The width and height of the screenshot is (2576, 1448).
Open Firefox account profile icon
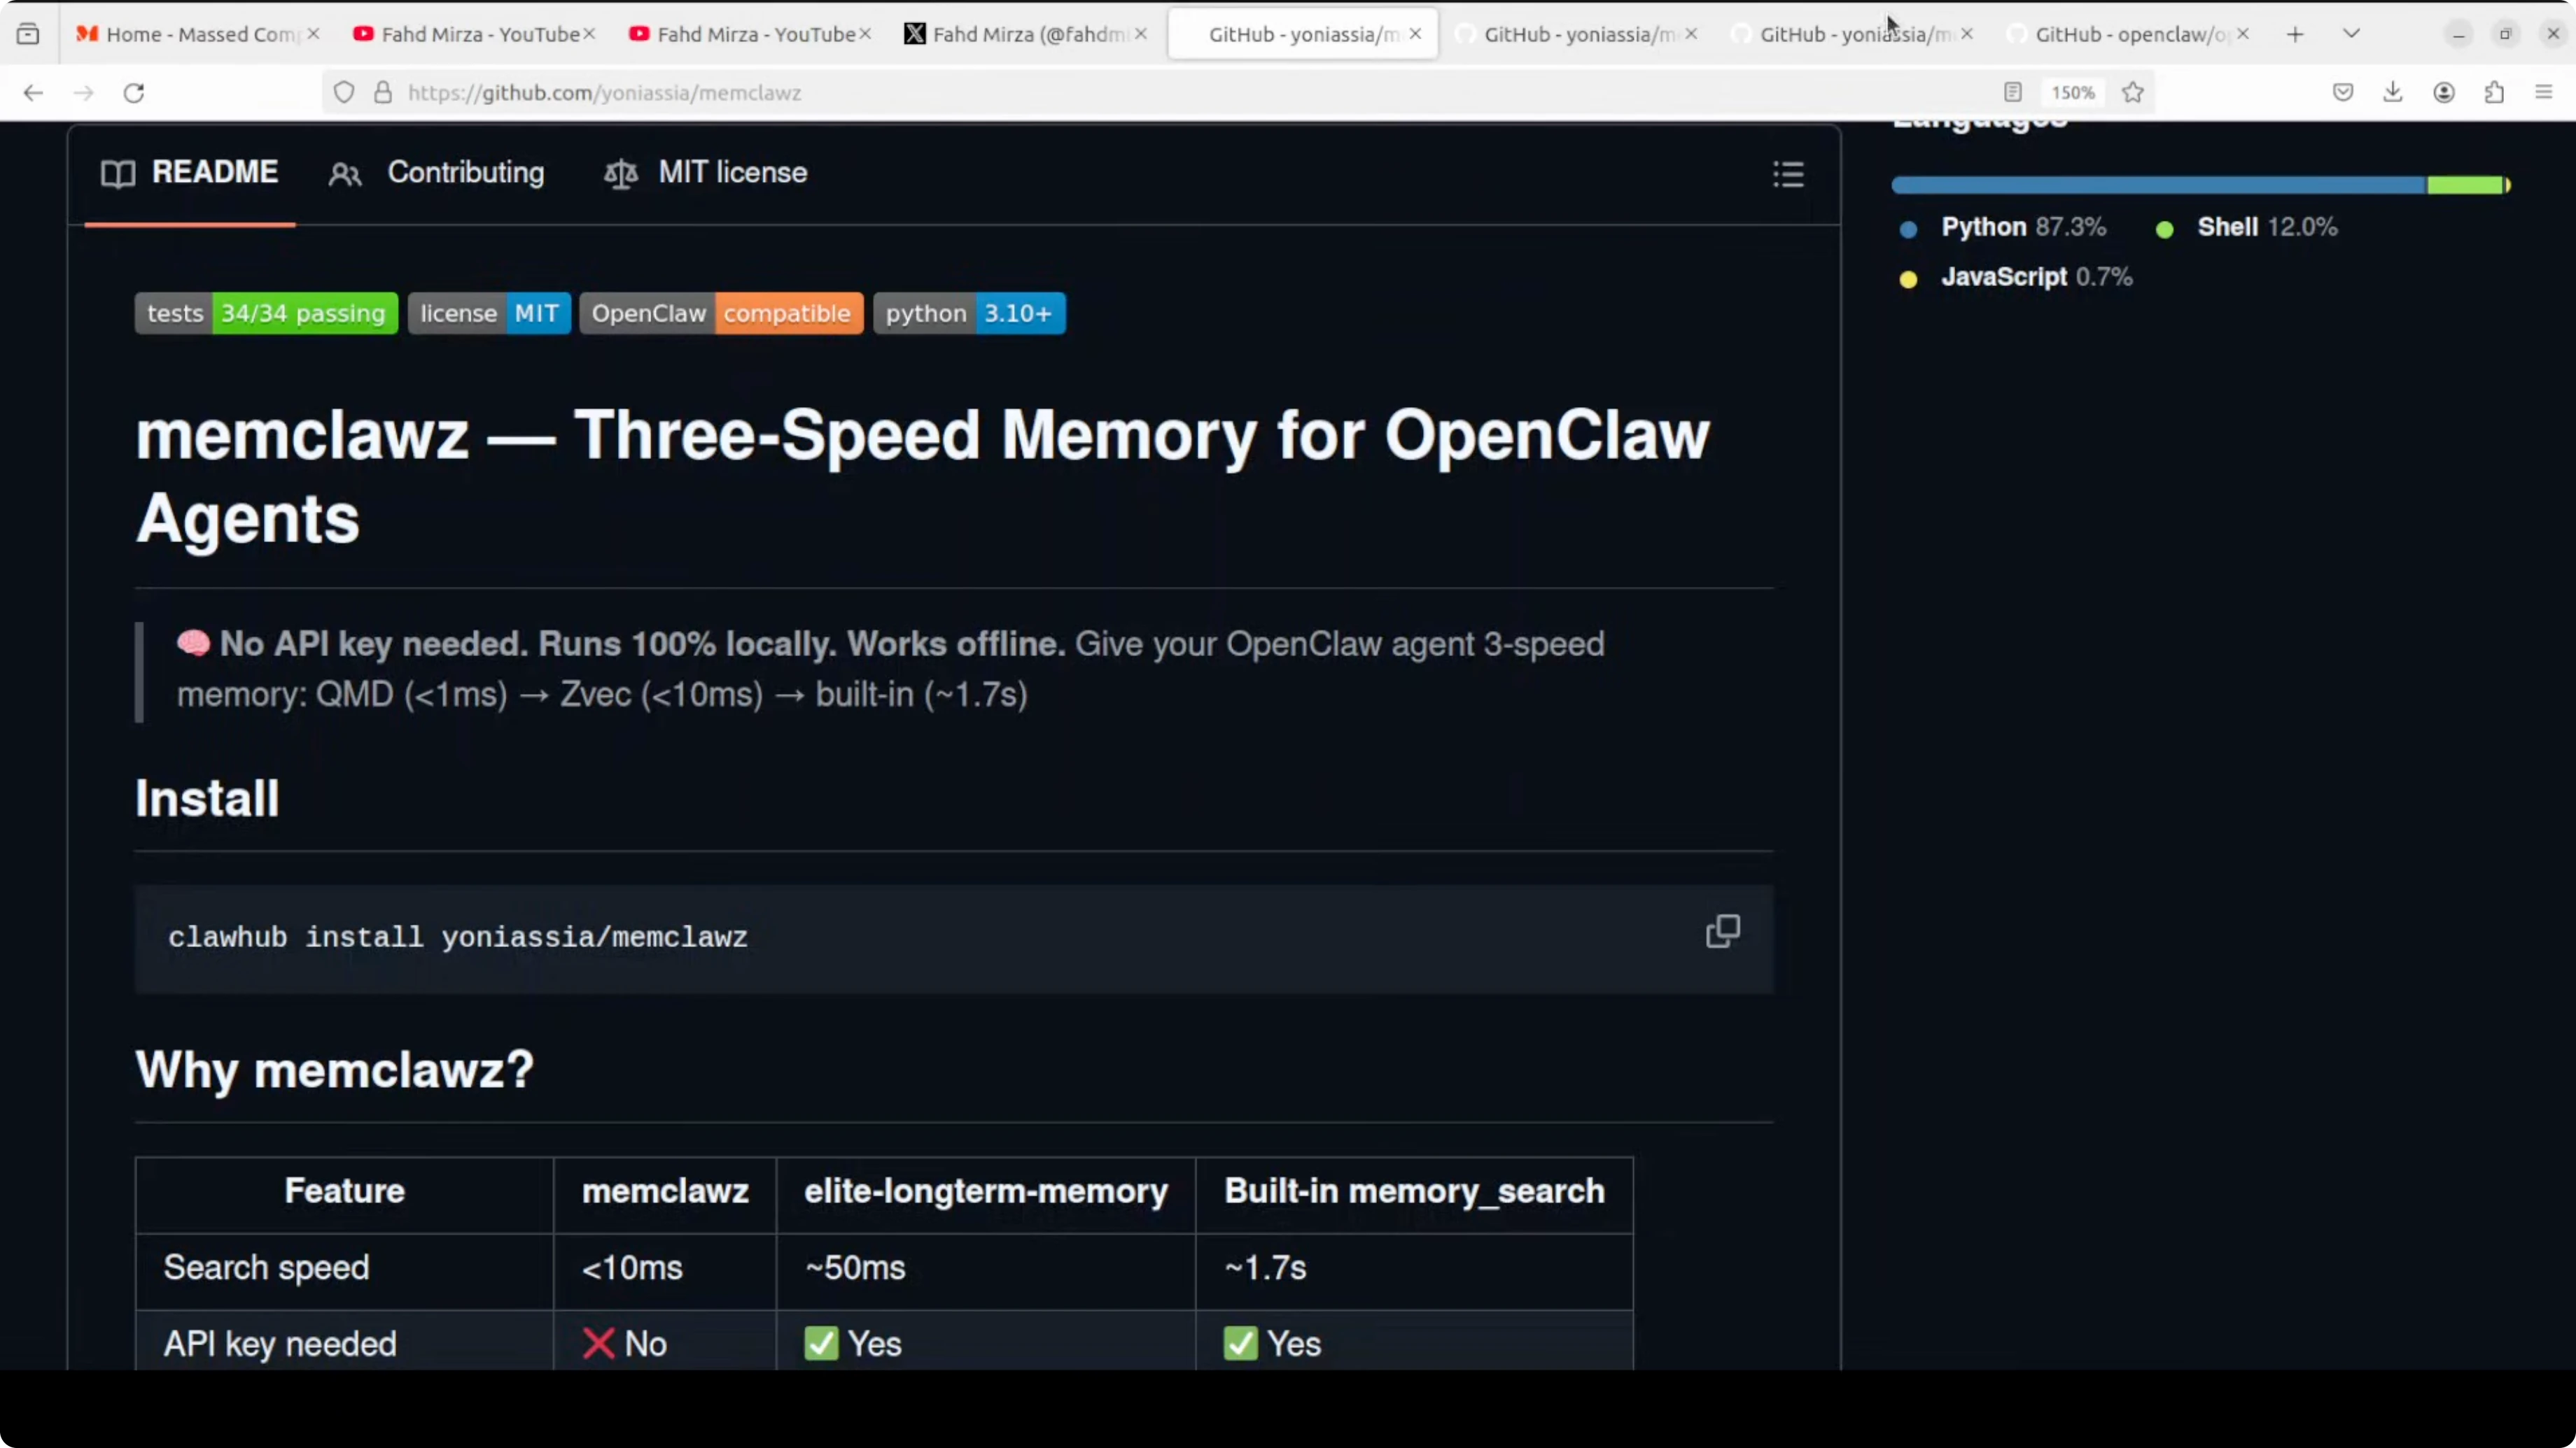pos(2444,93)
